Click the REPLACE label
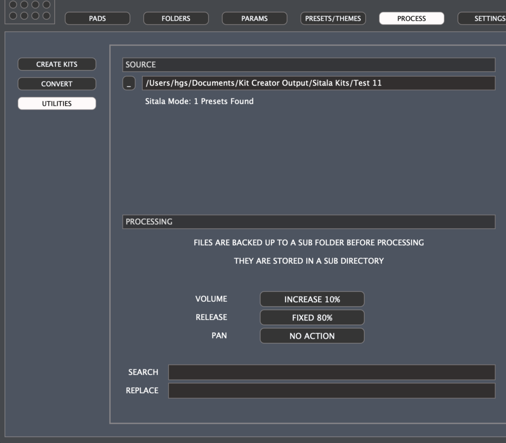506x443 pixels. (x=142, y=391)
